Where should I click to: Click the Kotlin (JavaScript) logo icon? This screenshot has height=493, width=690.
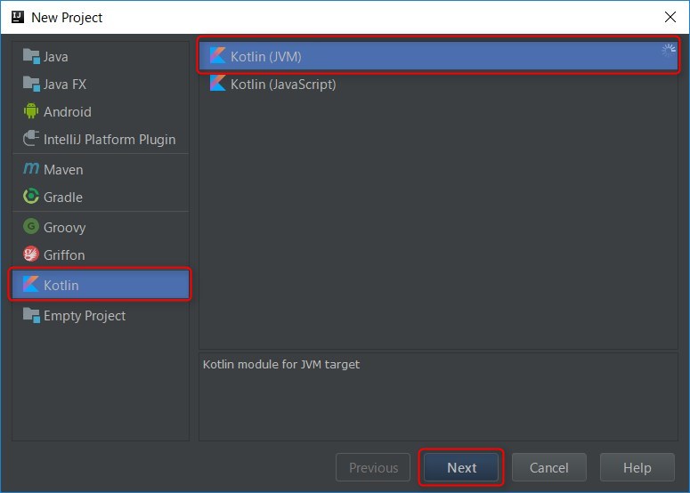click(x=218, y=84)
